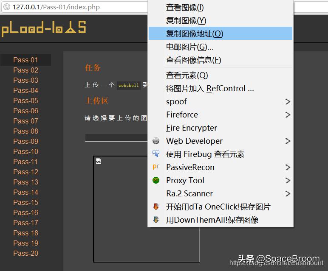The height and width of the screenshot is (271, 328).
Task: Expand the Proxy Tool submenu arrow
Action: tap(288, 180)
